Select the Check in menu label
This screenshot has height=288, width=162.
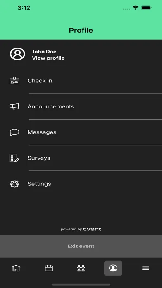coord(40,81)
